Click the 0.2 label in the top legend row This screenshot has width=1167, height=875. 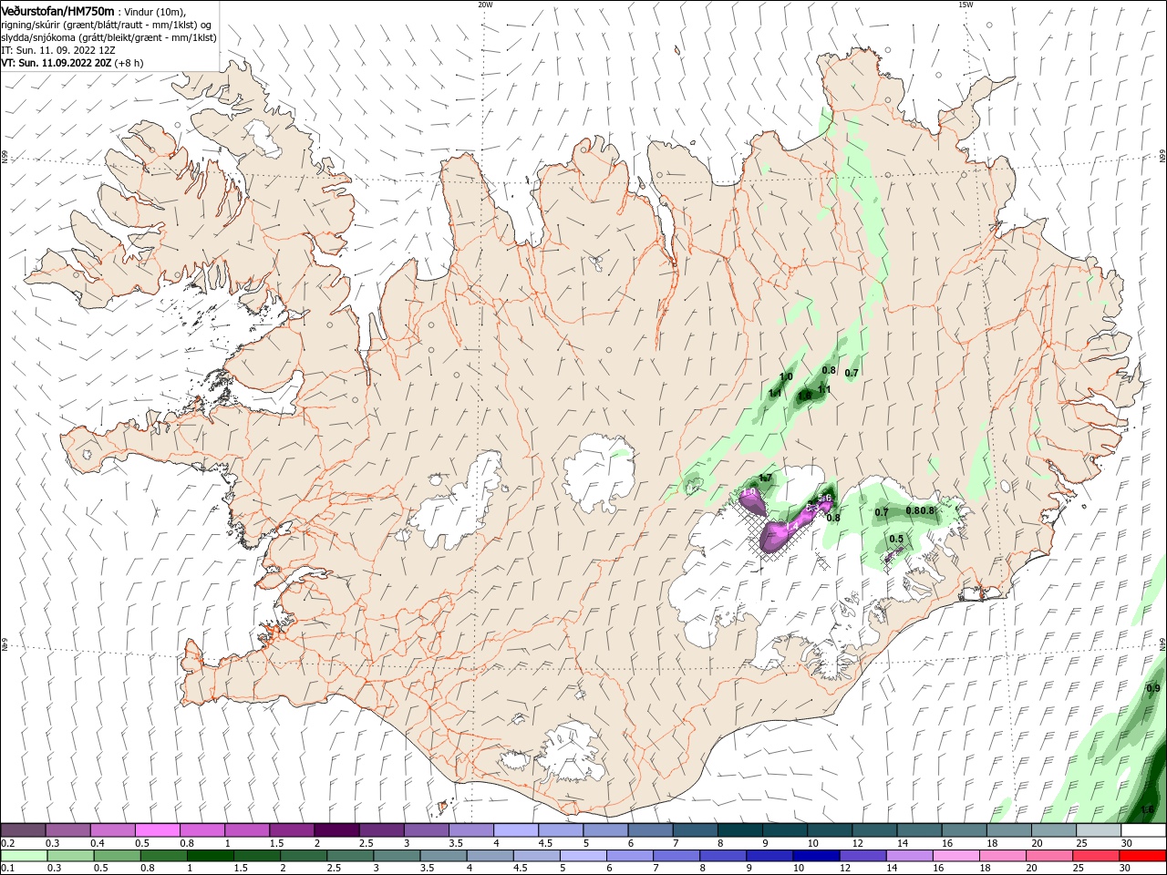point(6,843)
